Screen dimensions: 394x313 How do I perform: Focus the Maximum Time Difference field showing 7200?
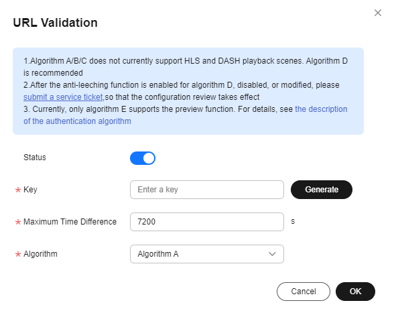pos(207,222)
